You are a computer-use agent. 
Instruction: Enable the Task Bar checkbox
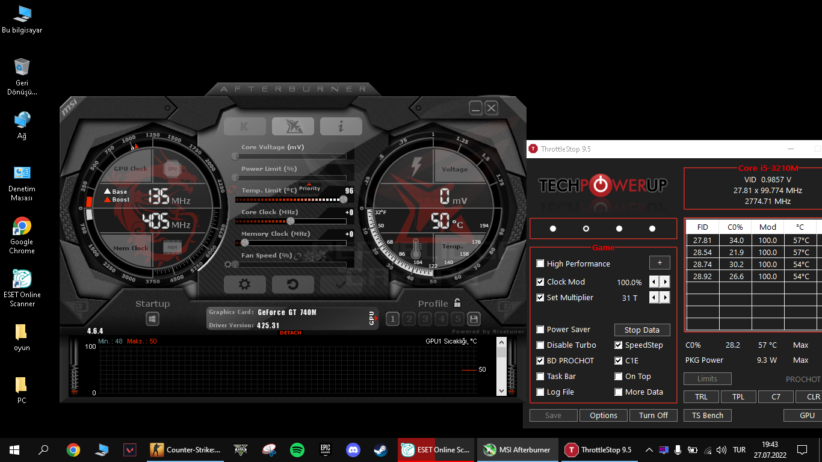[x=540, y=376]
